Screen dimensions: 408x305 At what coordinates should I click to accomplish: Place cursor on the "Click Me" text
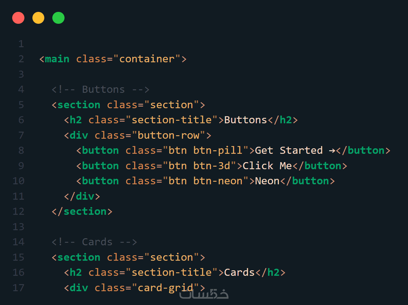(267, 166)
